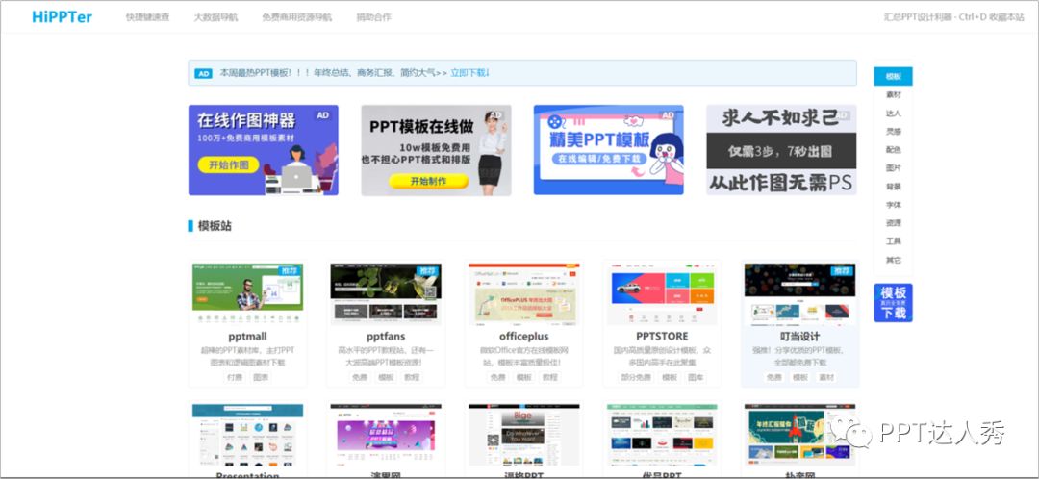This screenshot has width=1039, height=479.
Task: Click the 开始制作 button
Action: pos(428,181)
